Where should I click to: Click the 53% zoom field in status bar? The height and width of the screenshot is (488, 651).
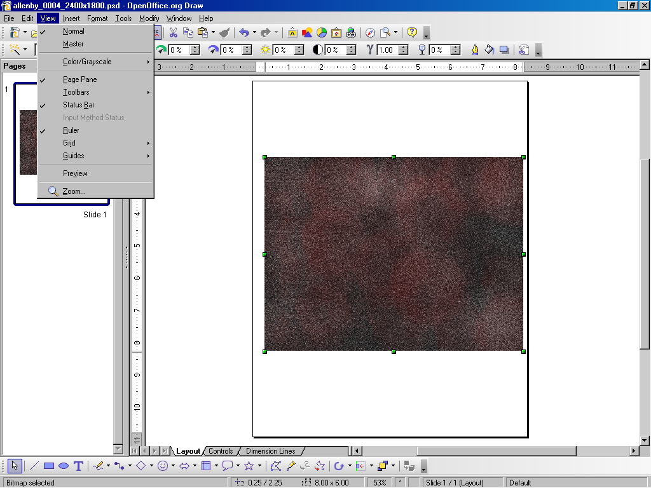pyautogui.click(x=380, y=483)
